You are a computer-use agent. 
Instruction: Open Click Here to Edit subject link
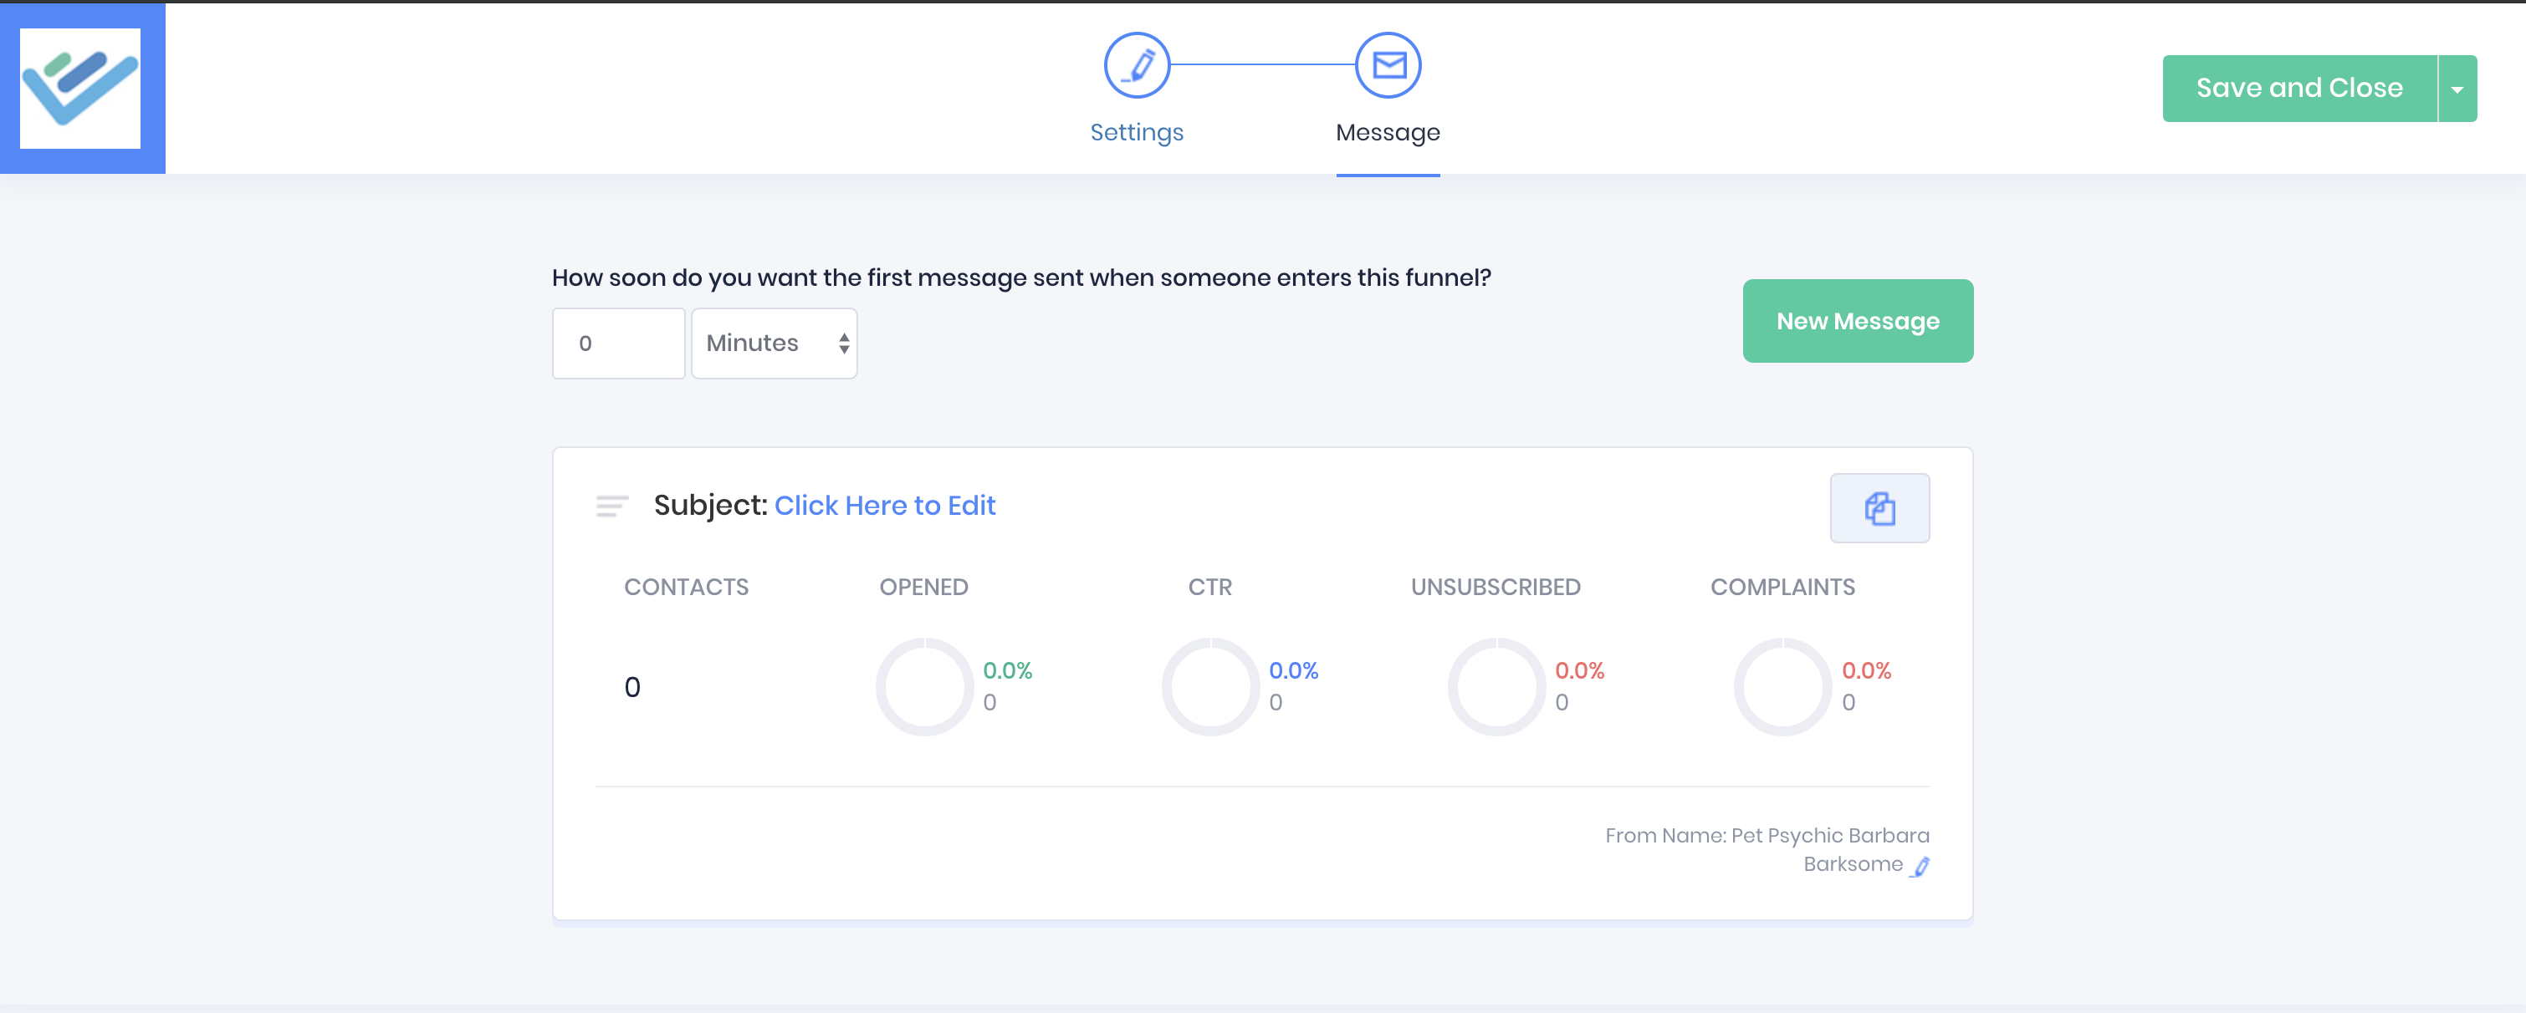click(x=884, y=506)
